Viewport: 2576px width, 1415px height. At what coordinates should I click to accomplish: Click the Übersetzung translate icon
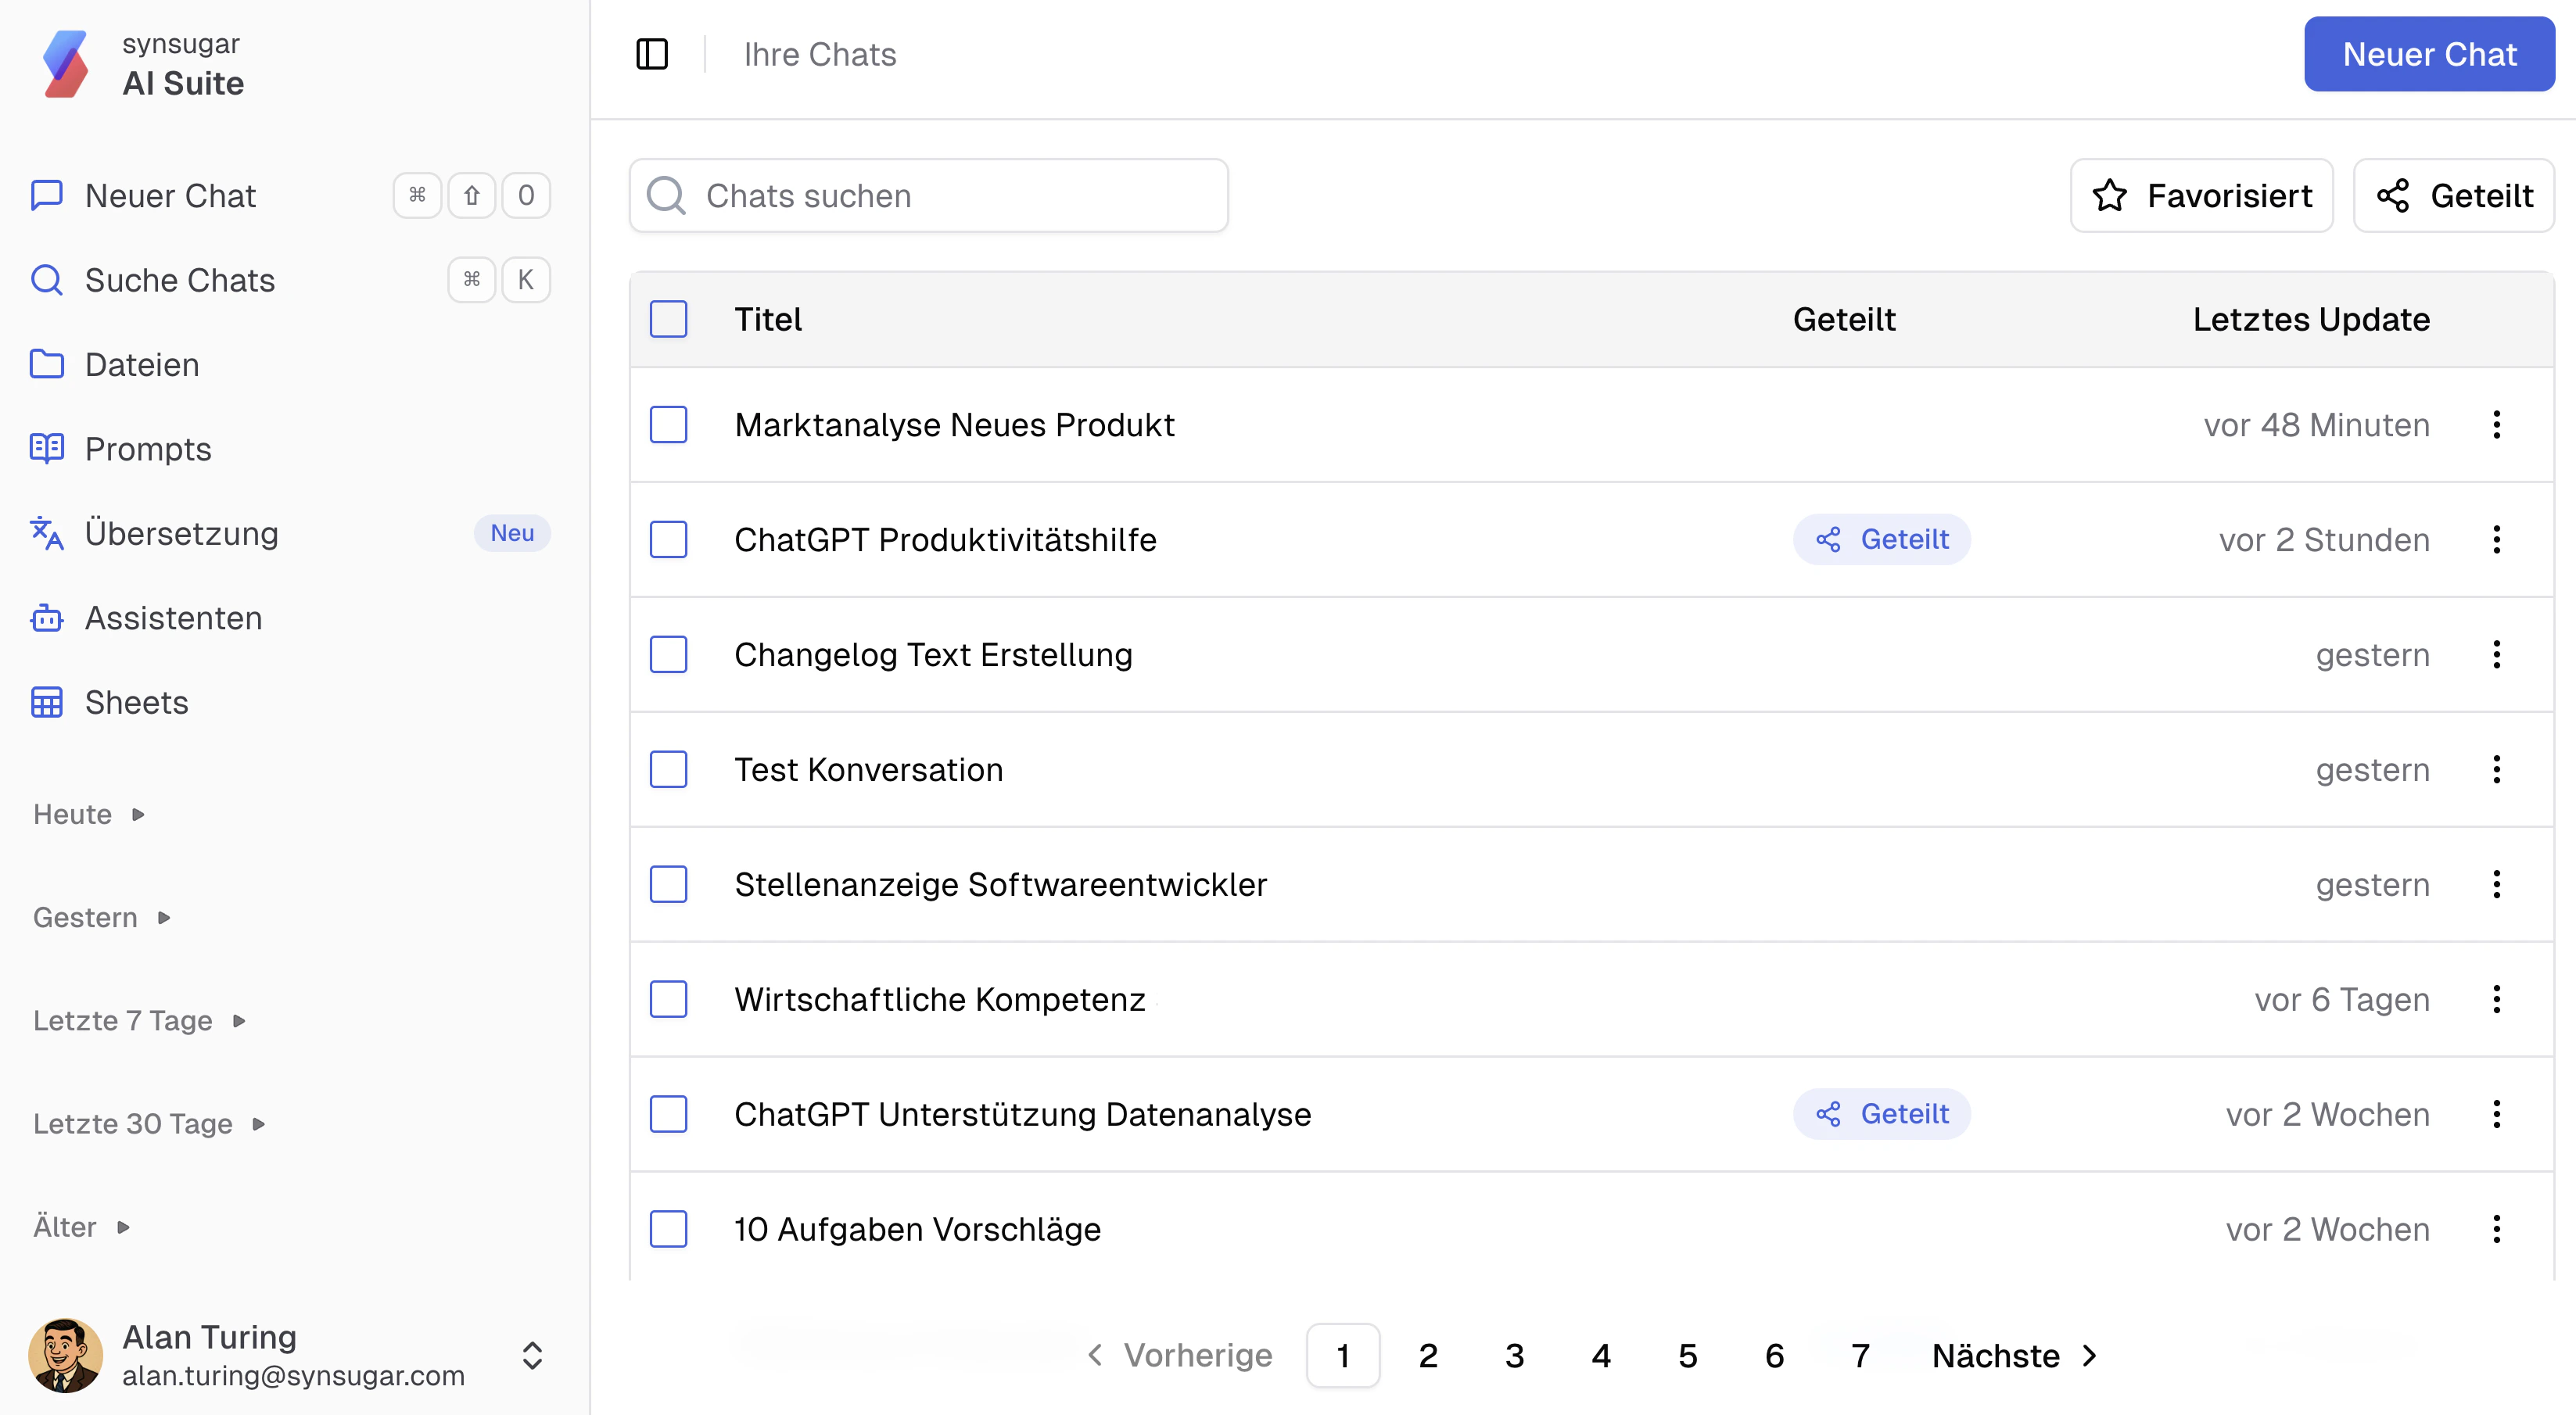click(47, 533)
